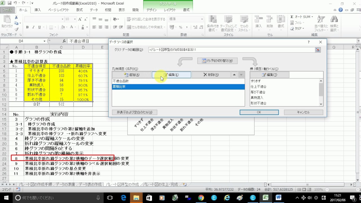Click inside the chart data range input field
This screenshot has width=361, height=203.
tap(232, 50)
